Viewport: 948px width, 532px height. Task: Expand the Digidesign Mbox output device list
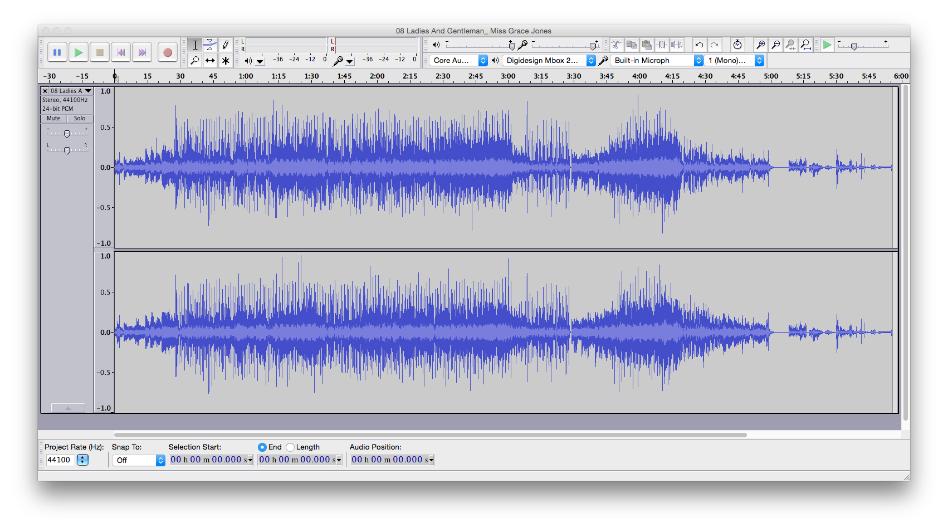point(549,61)
